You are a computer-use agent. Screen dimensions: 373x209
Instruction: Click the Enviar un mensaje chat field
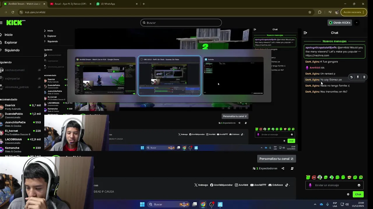click(334, 185)
